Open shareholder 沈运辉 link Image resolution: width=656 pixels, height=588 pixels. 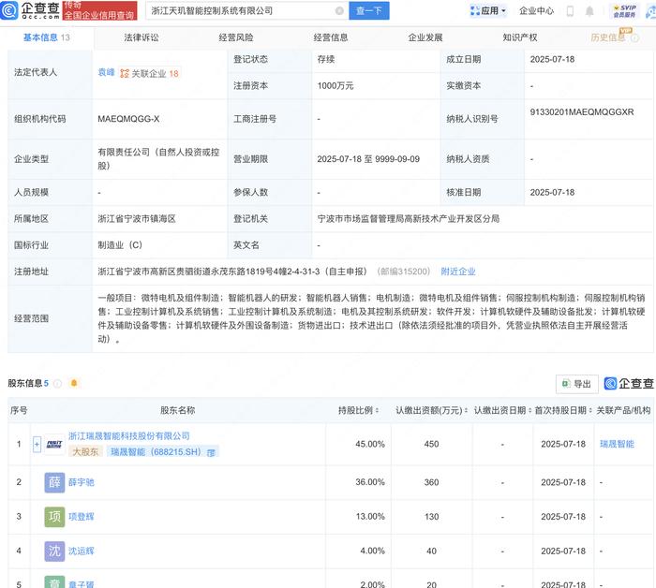(82, 551)
